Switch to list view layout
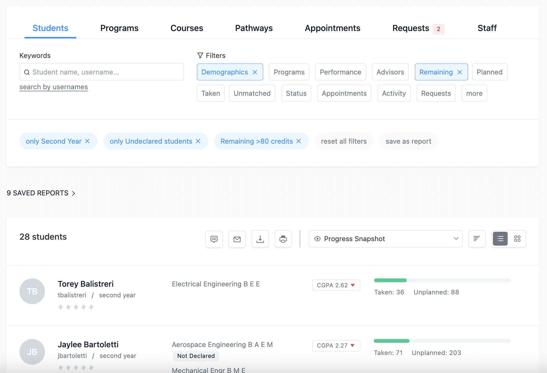The image size is (547, 373). (x=500, y=239)
